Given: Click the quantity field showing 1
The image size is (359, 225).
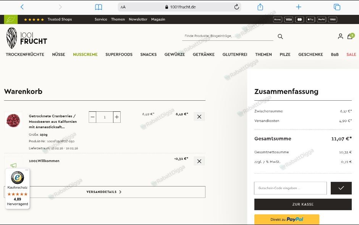Looking at the screenshot, I should coord(105,117).
